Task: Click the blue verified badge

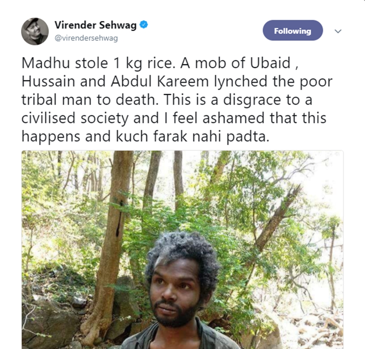Action: tap(144, 25)
